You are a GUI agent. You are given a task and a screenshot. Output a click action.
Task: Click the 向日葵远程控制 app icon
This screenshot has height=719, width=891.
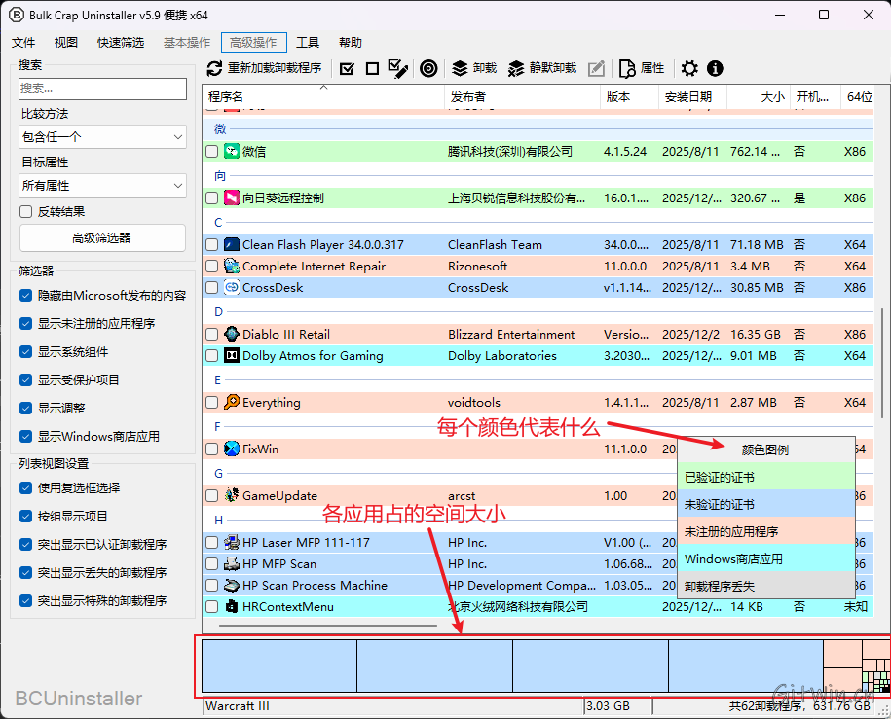[x=232, y=198]
